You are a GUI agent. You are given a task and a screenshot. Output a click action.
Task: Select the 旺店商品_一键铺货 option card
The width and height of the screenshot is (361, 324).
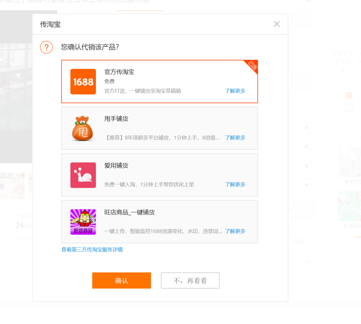tap(159, 222)
